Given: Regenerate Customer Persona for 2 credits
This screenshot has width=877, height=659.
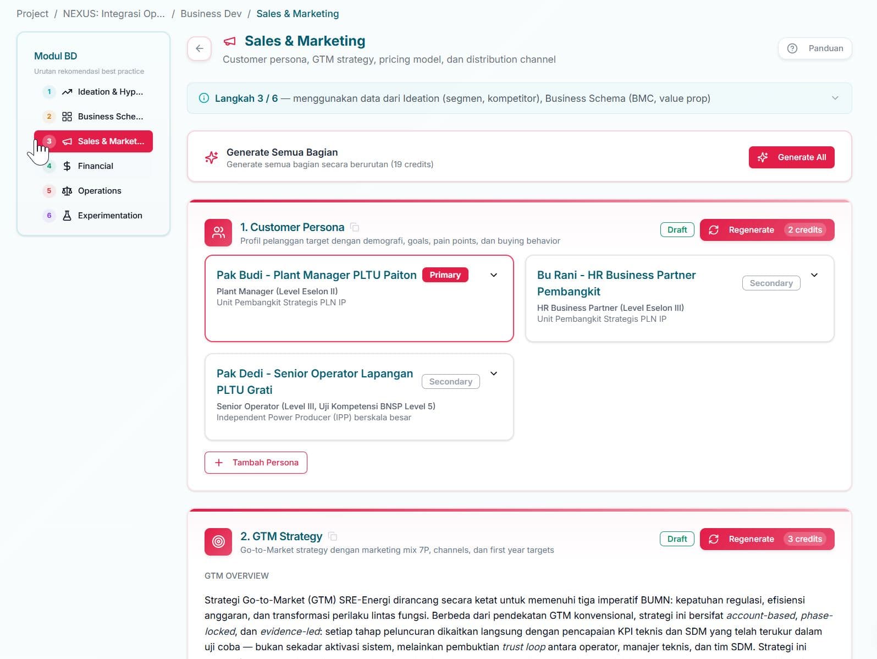Looking at the screenshot, I should 767,230.
